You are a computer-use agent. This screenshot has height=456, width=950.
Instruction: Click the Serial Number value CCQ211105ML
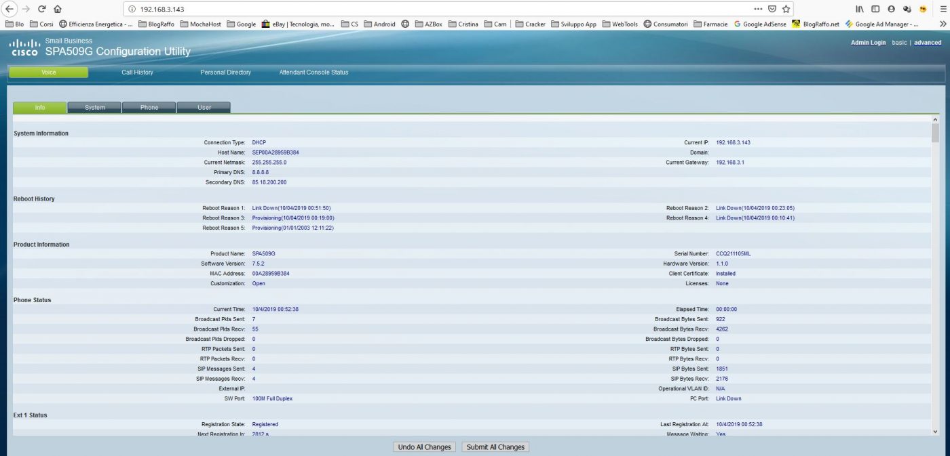pyautogui.click(x=734, y=253)
